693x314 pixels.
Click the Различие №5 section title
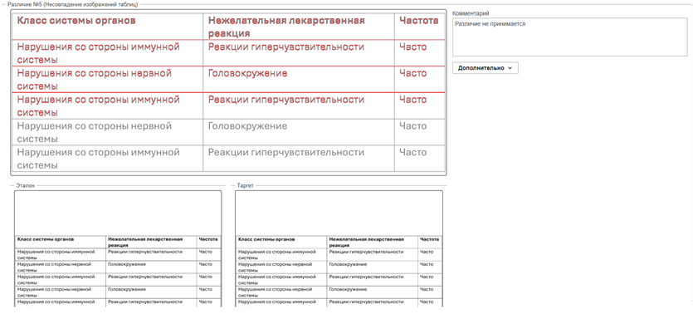click(73, 4)
